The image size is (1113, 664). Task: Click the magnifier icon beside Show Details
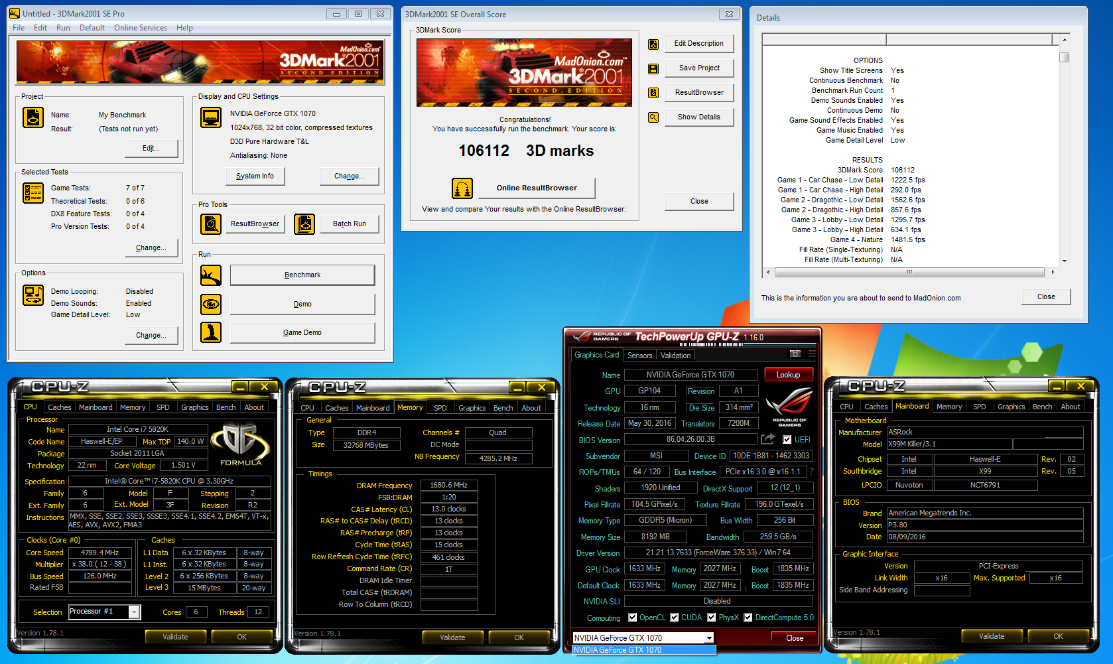(x=653, y=117)
